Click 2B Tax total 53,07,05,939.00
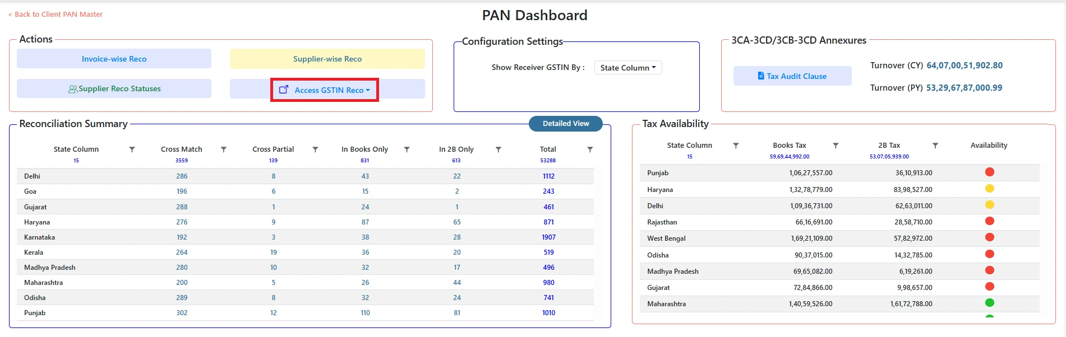 pos(889,157)
